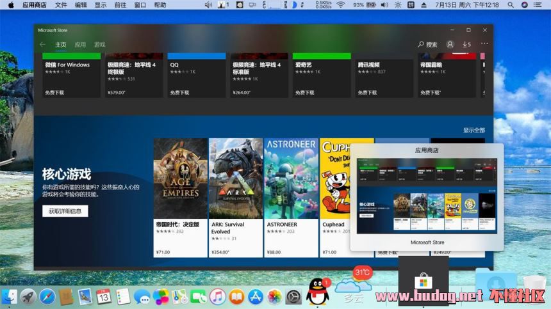The image size is (551, 309).
Task: Click the Microsoft Store window preview thumbnail
Action: point(427,196)
